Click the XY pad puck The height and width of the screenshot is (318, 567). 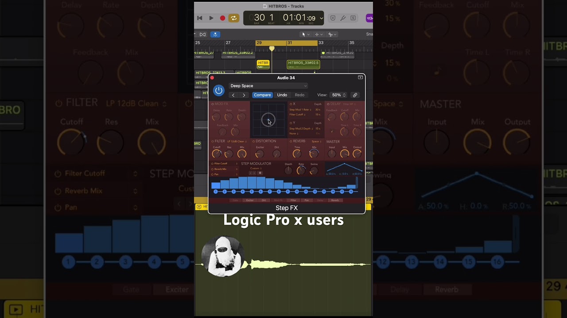(268, 120)
